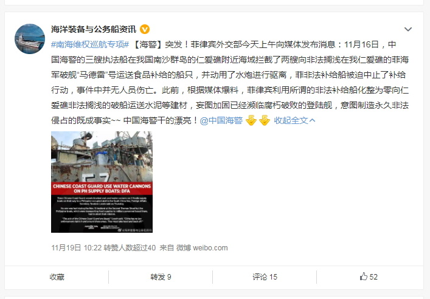Click the gold verified badge icon
This screenshot has width=430, height=299.
tap(145, 29)
